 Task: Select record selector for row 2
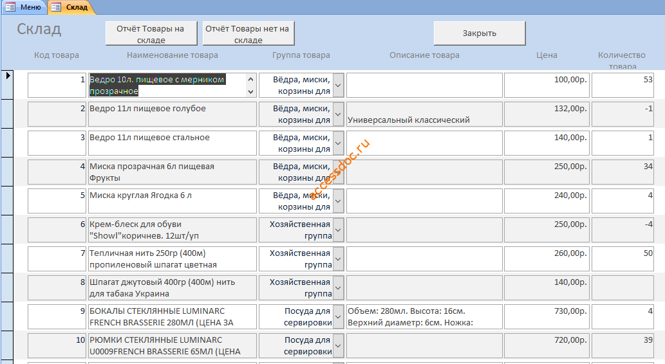click(7, 114)
